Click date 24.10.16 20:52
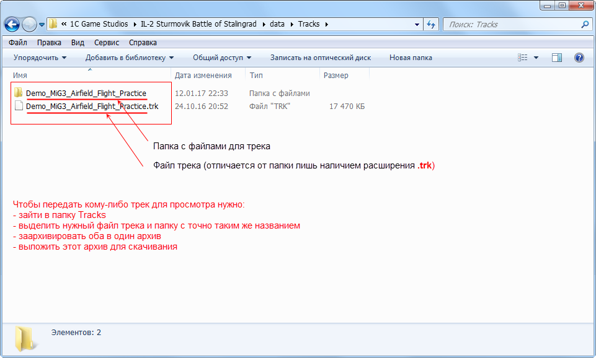596x358 pixels. point(201,107)
